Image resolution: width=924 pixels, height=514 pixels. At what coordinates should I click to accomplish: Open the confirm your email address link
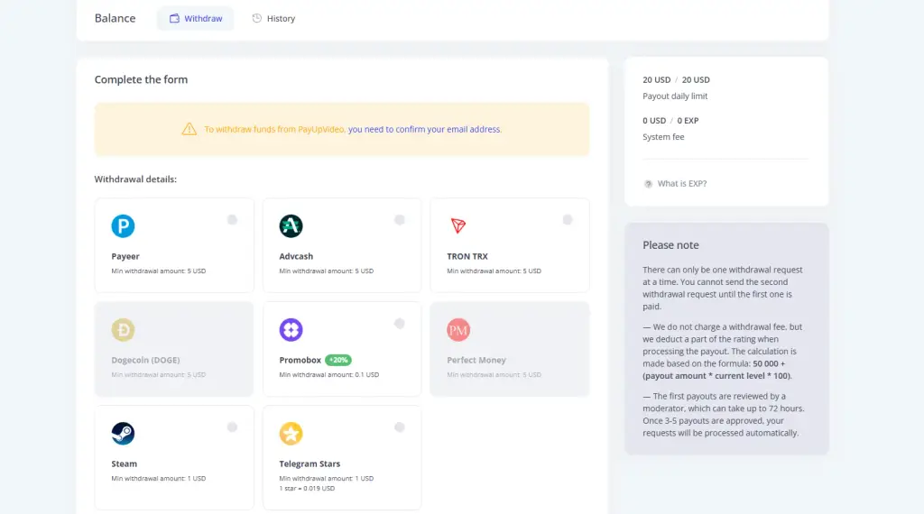point(424,129)
